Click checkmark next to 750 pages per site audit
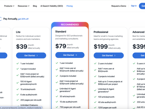 pyautogui.click(x=57, y=107)
